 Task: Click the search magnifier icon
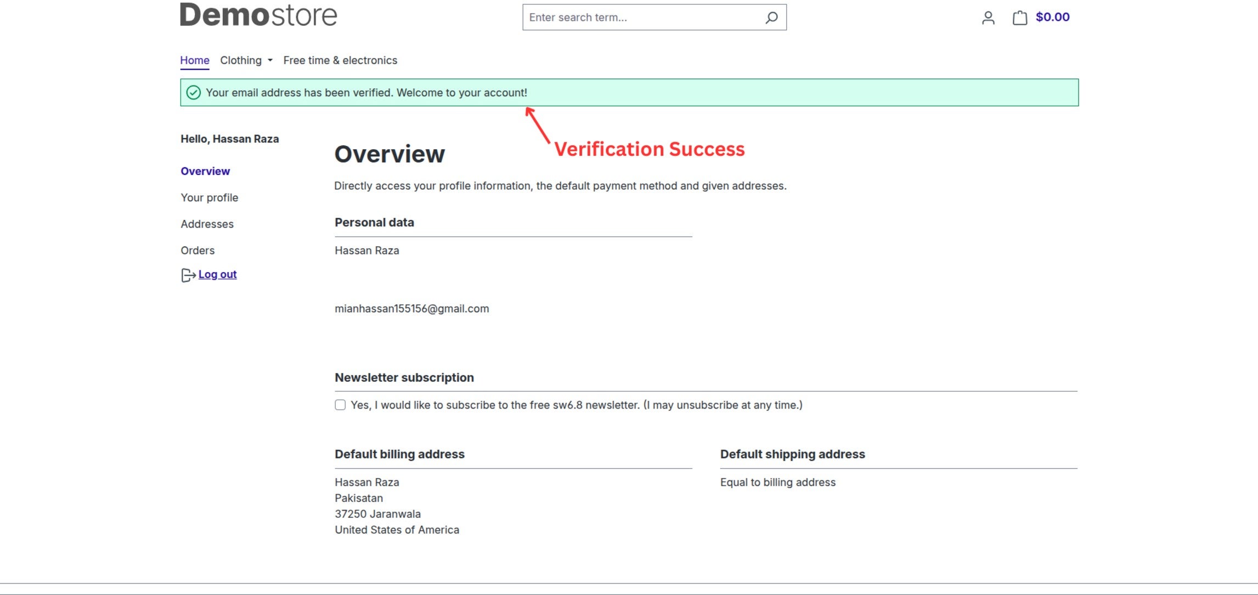click(x=771, y=18)
